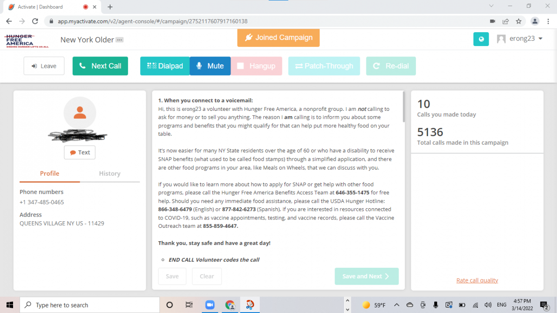Open Zoom from the taskbar
Screen dimensions: 557x313
(210, 305)
